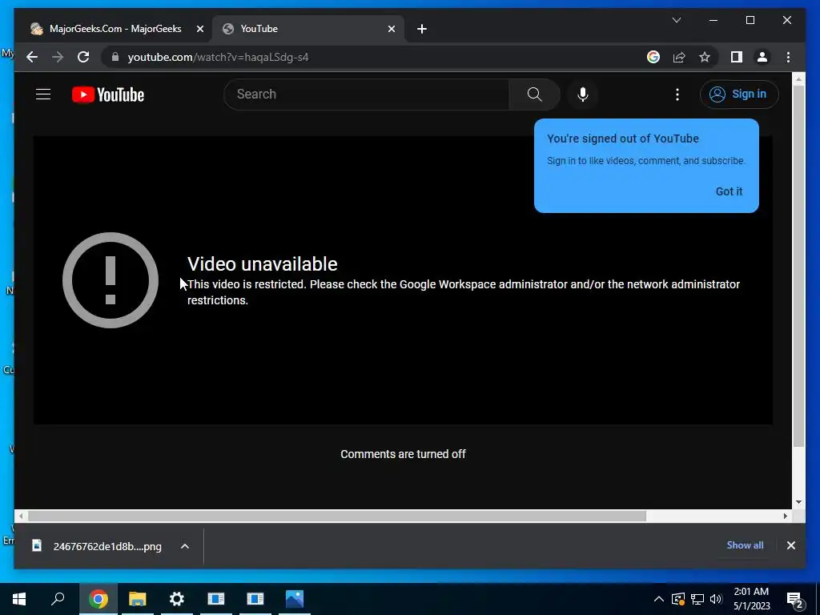Image resolution: width=820 pixels, height=615 pixels.
Task: Expand the tab search dropdown chevron
Action: coord(676,20)
